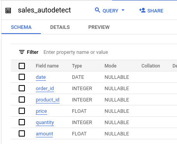This screenshot has height=144, width=177.
Task: Click NULLABLE in the amount row
Action: [117, 134]
